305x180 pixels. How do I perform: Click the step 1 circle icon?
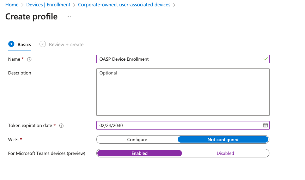point(11,44)
